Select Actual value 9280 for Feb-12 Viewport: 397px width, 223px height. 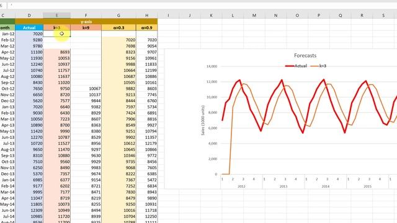(29, 40)
